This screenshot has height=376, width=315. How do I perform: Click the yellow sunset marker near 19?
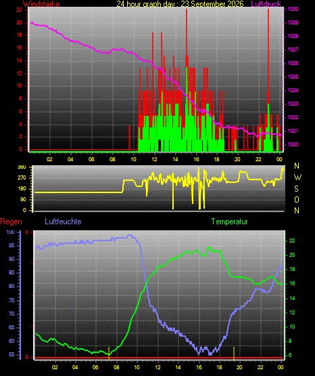point(234,354)
